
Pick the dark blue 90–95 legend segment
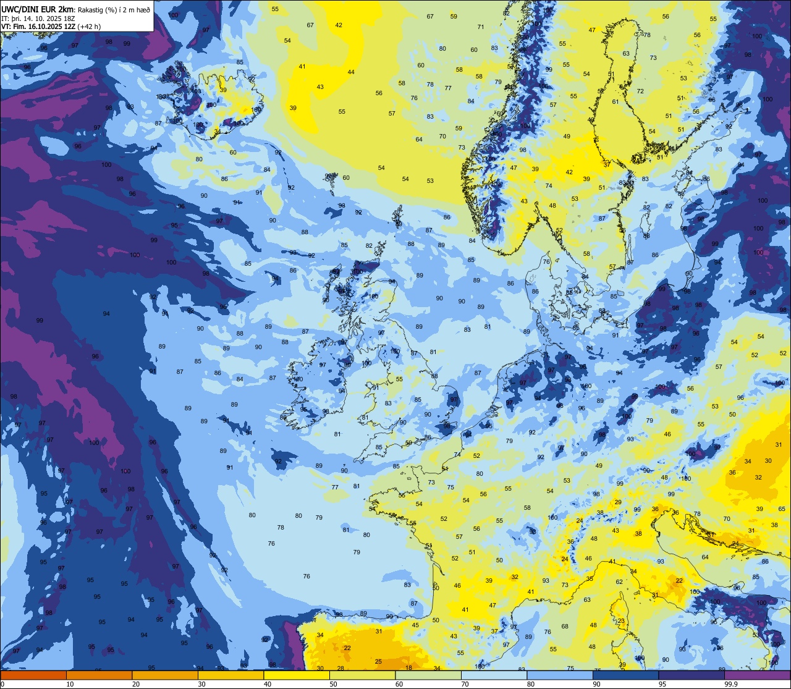(x=625, y=675)
